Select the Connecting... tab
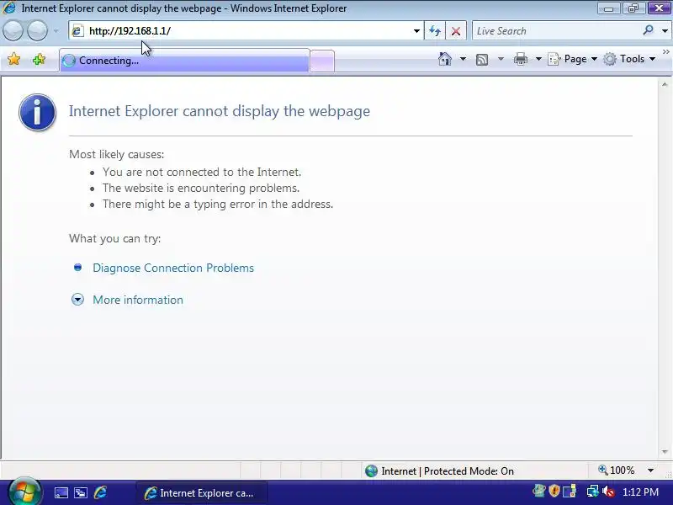The width and height of the screenshot is (673, 505). pos(184,61)
